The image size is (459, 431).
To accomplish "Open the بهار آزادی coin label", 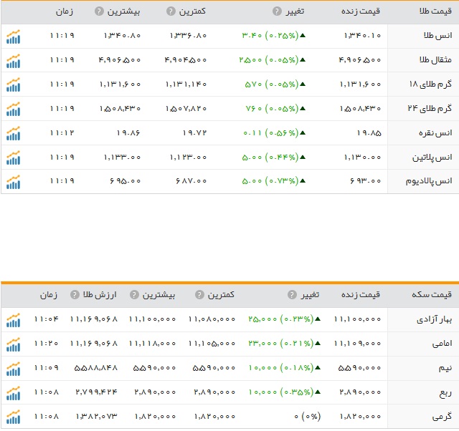I will tap(435, 320).
